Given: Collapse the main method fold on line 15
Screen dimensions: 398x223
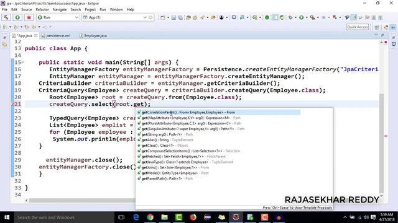Looking at the screenshot, I should tap(23, 62).
